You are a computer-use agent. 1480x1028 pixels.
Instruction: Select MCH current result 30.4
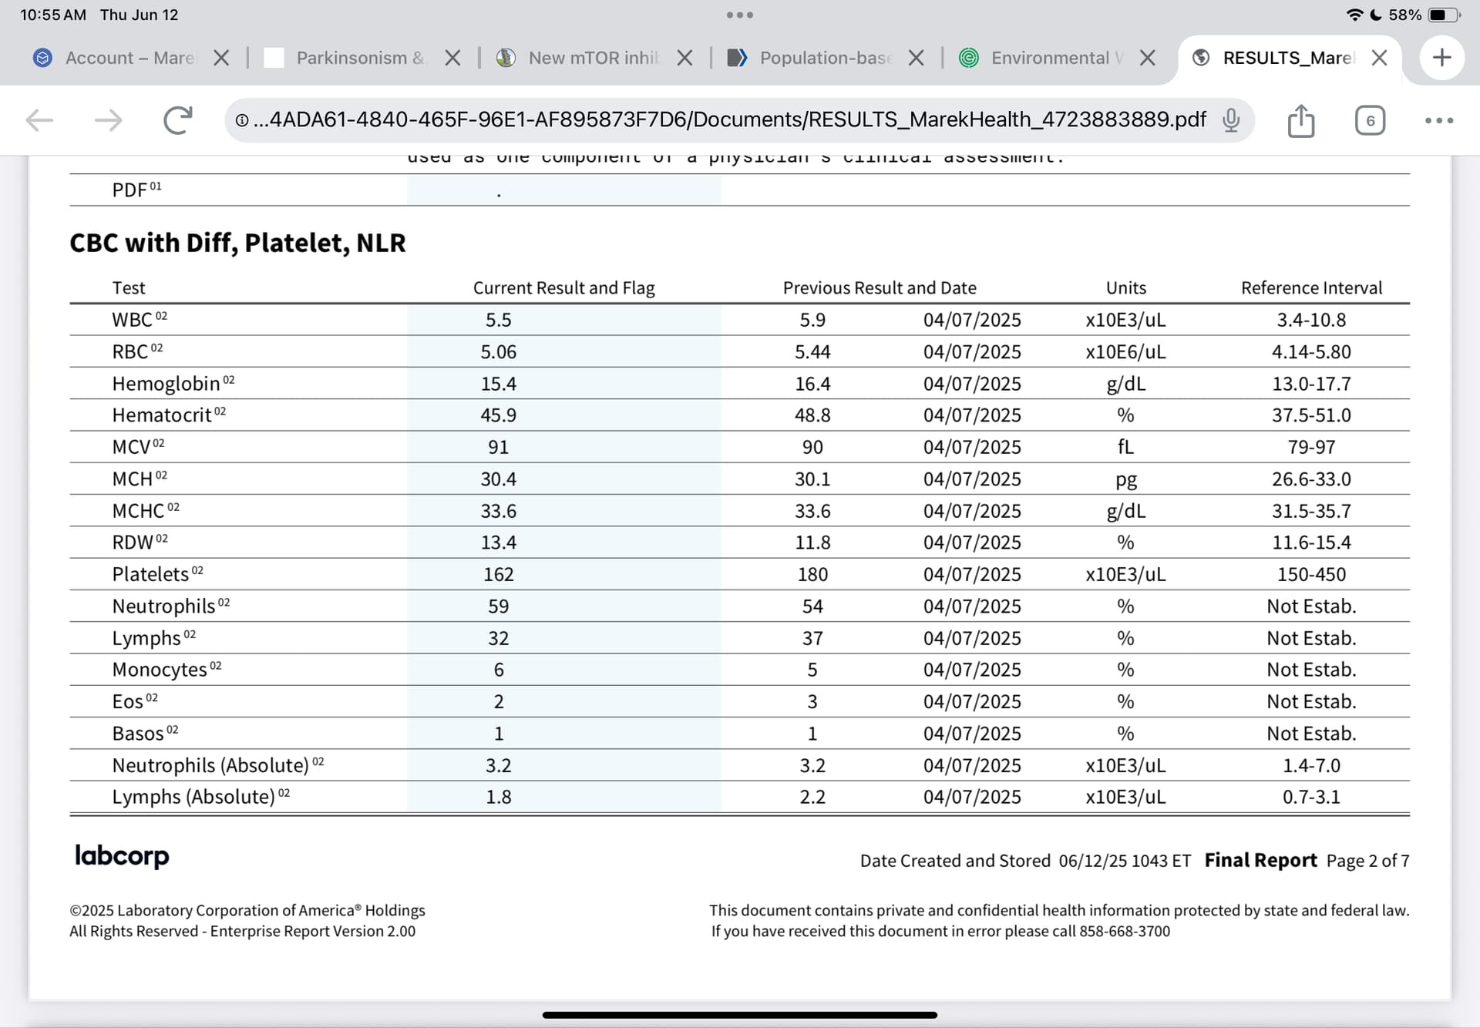499,479
